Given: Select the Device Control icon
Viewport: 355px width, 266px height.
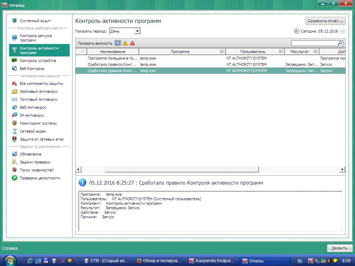Looking at the screenshot, I should (15, 61).
